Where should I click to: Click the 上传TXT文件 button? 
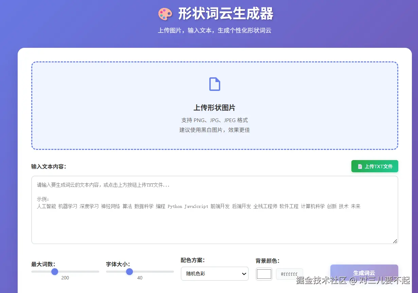pos(375,167)
